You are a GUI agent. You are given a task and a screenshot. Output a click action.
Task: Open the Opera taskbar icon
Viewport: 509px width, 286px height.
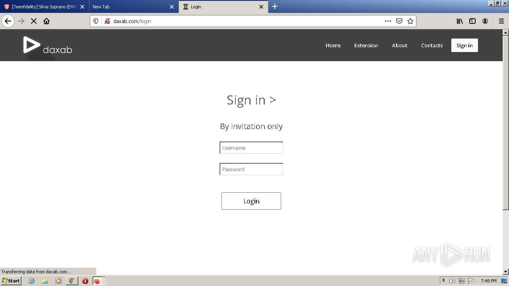click(85, 281)
